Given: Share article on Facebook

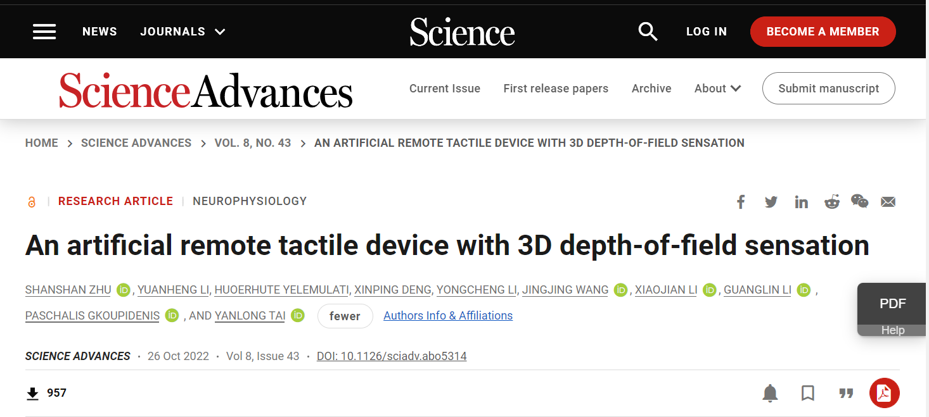Looking at the screenshot, I should pos(740,202).
